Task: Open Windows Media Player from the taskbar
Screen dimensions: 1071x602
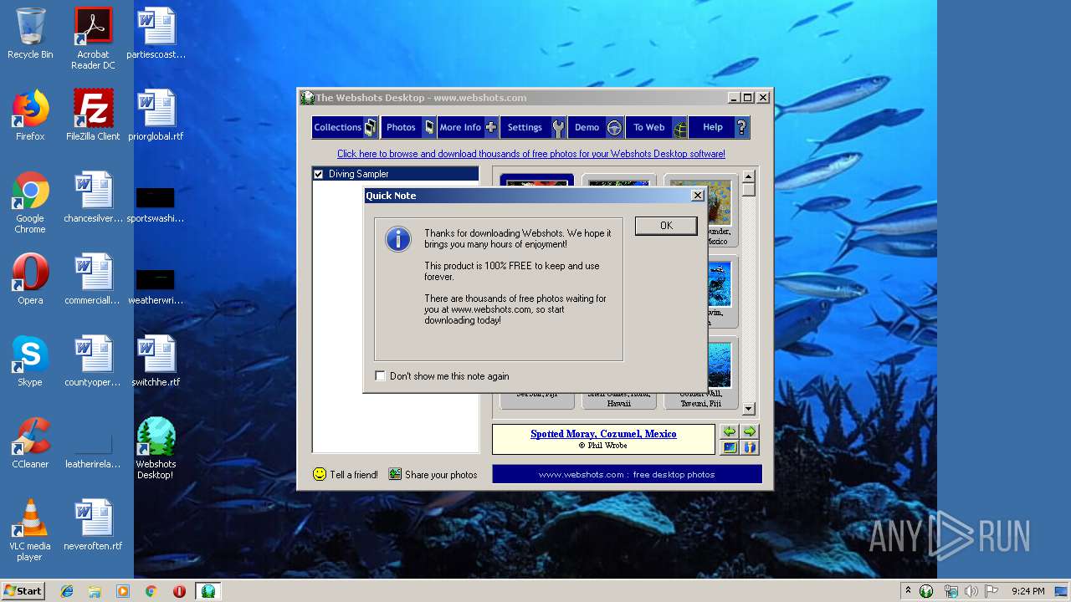Action: click(123, 591)
